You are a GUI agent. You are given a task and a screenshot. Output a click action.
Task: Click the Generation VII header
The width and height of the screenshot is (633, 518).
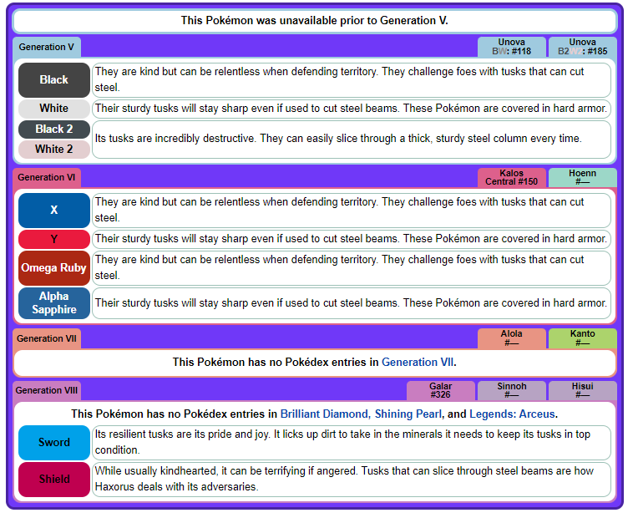coord(47,338)
